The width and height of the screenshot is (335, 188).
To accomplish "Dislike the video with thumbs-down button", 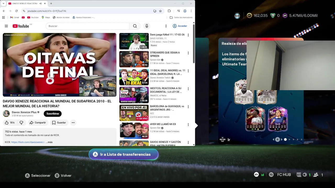I will (21, 122).
